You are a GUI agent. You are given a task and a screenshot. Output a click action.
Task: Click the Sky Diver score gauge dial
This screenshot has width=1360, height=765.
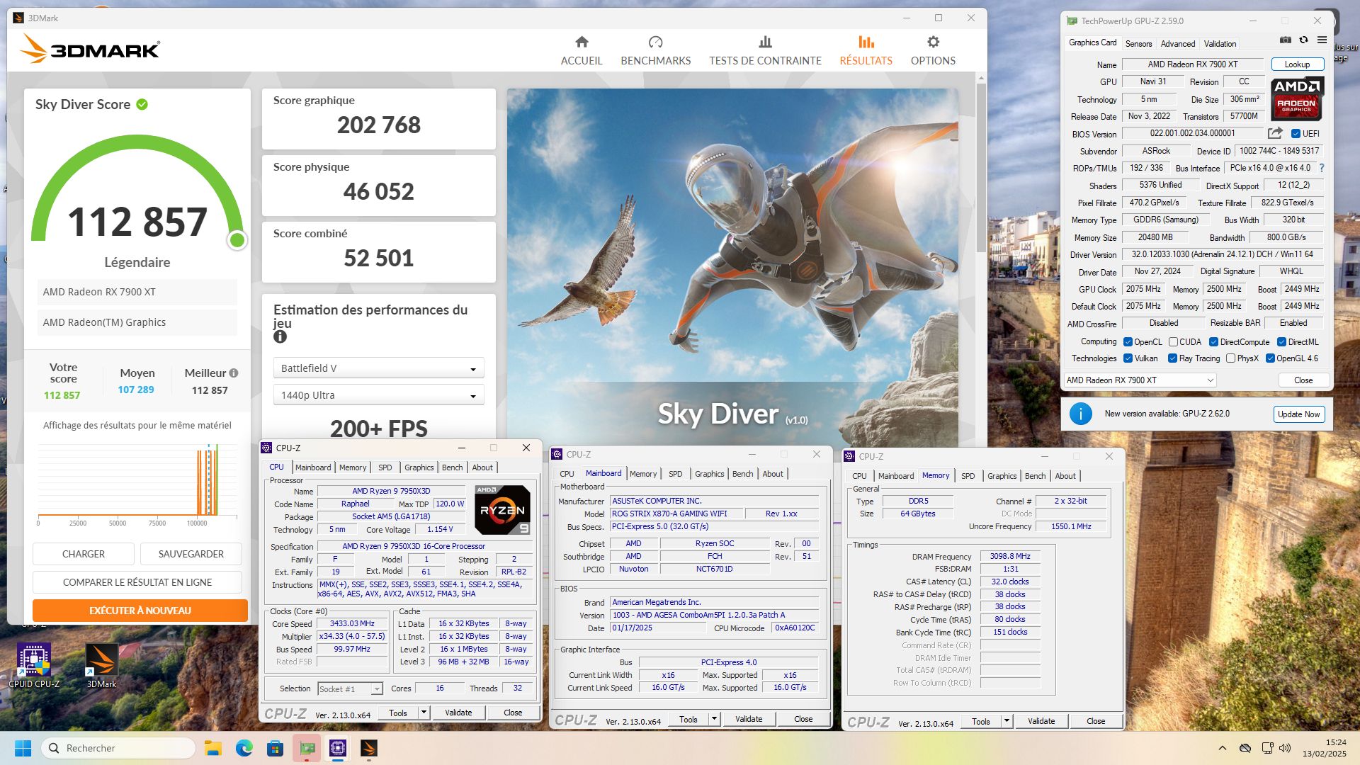tap(137, 191)
